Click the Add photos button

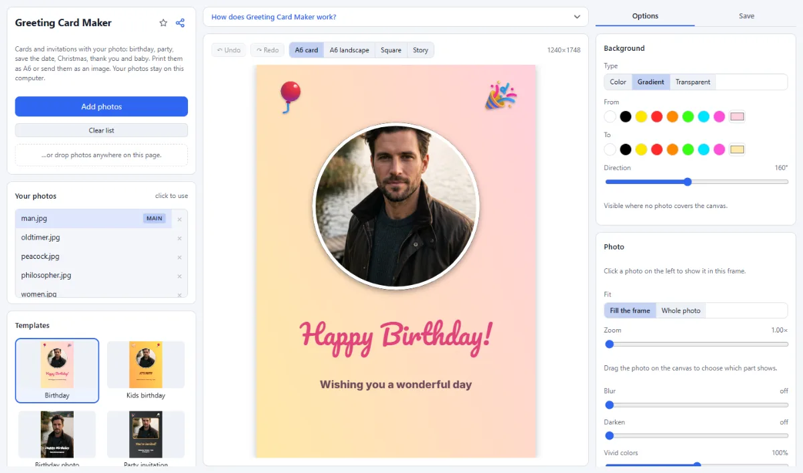click(101, 106)
